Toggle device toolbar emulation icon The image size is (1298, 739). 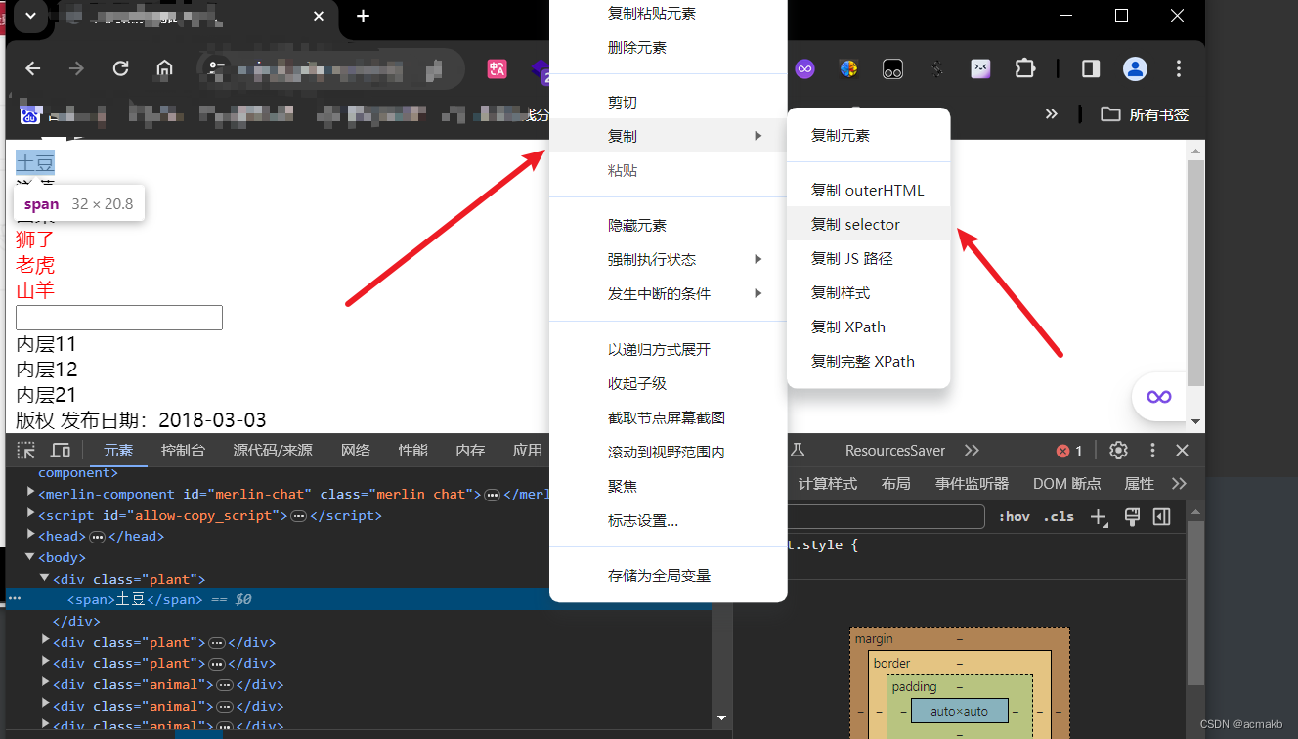[60, 451]
